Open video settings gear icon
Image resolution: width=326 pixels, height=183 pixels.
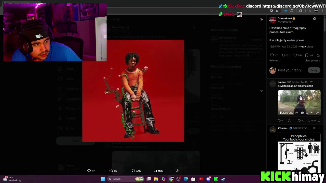307,113
